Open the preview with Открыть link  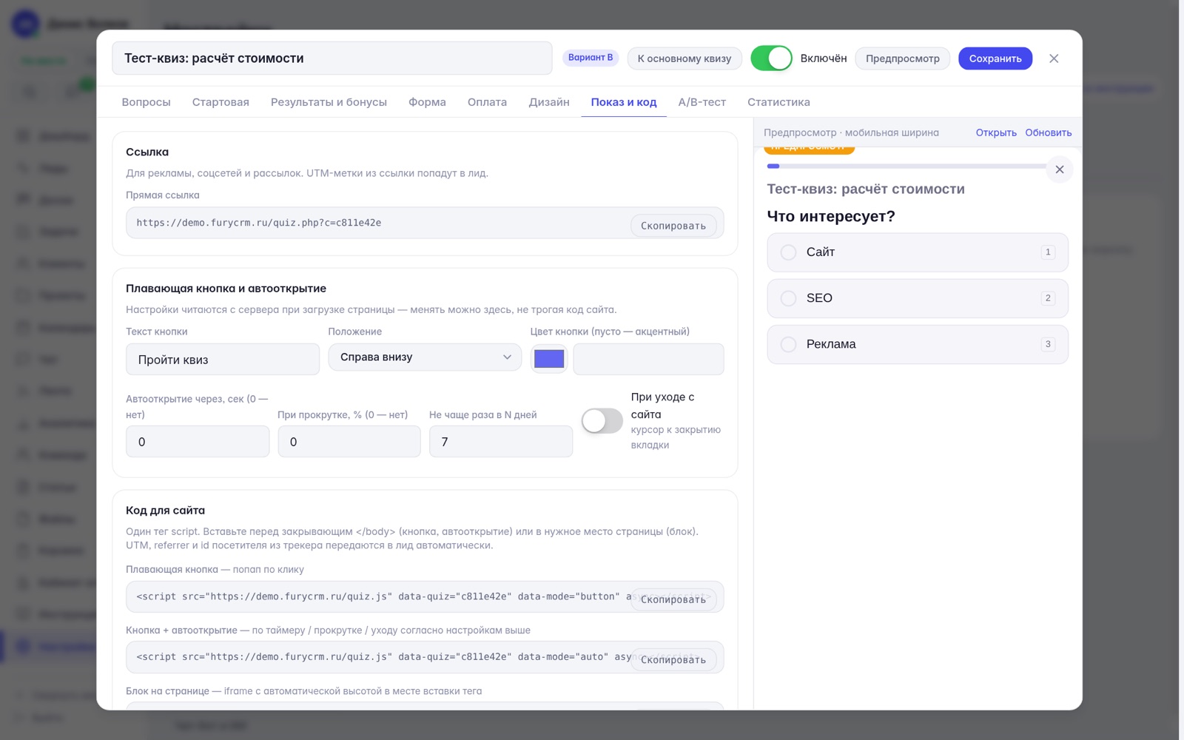pyautogui.click(x=996, y=132)
